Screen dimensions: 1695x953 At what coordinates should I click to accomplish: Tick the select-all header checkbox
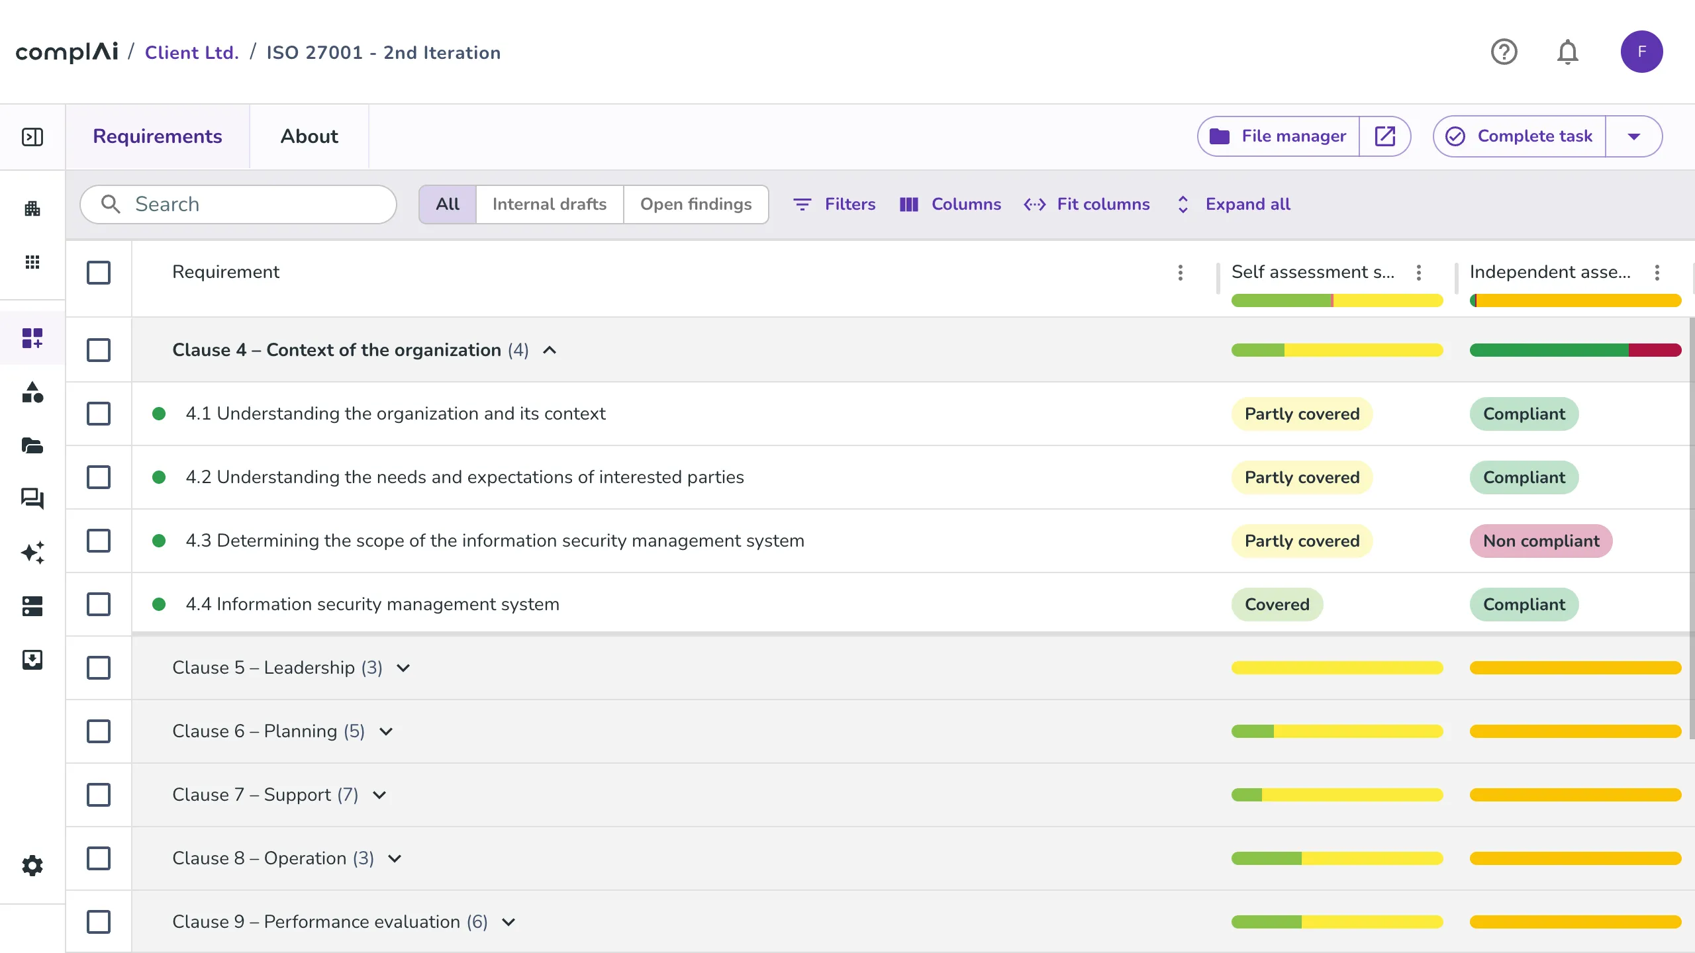click(x=99, y=273)
